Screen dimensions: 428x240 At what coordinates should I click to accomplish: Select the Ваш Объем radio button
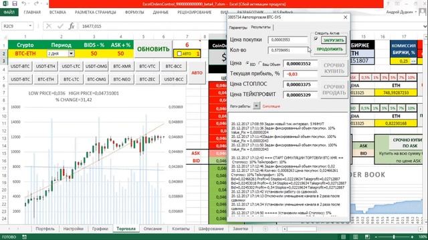(260, 63)
